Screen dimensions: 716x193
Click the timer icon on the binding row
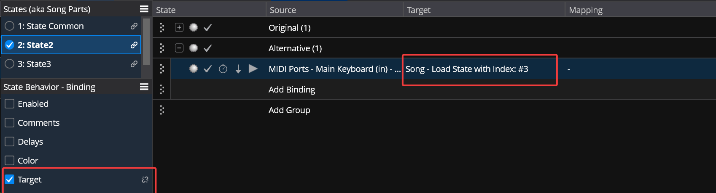[x=223, y=69]
